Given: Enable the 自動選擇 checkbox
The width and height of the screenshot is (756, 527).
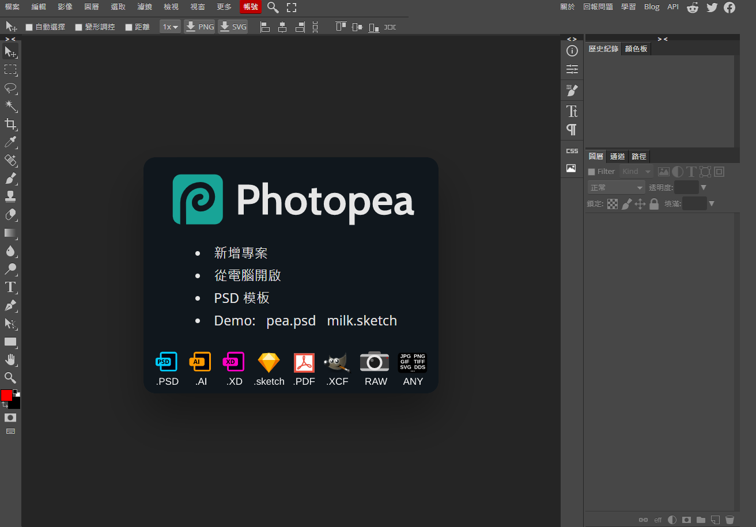Looking at the screenshot, I should (29, 27).
